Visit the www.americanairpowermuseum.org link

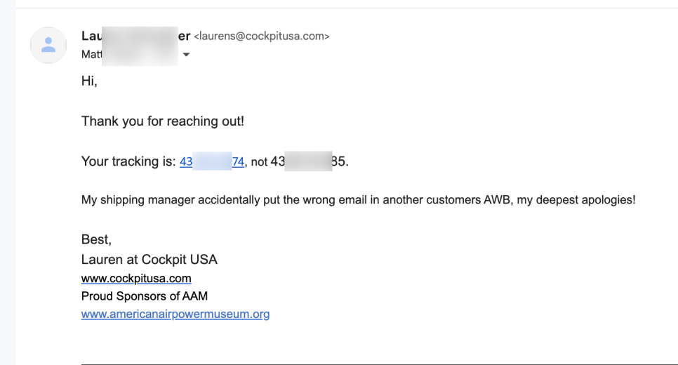[175, 314]
